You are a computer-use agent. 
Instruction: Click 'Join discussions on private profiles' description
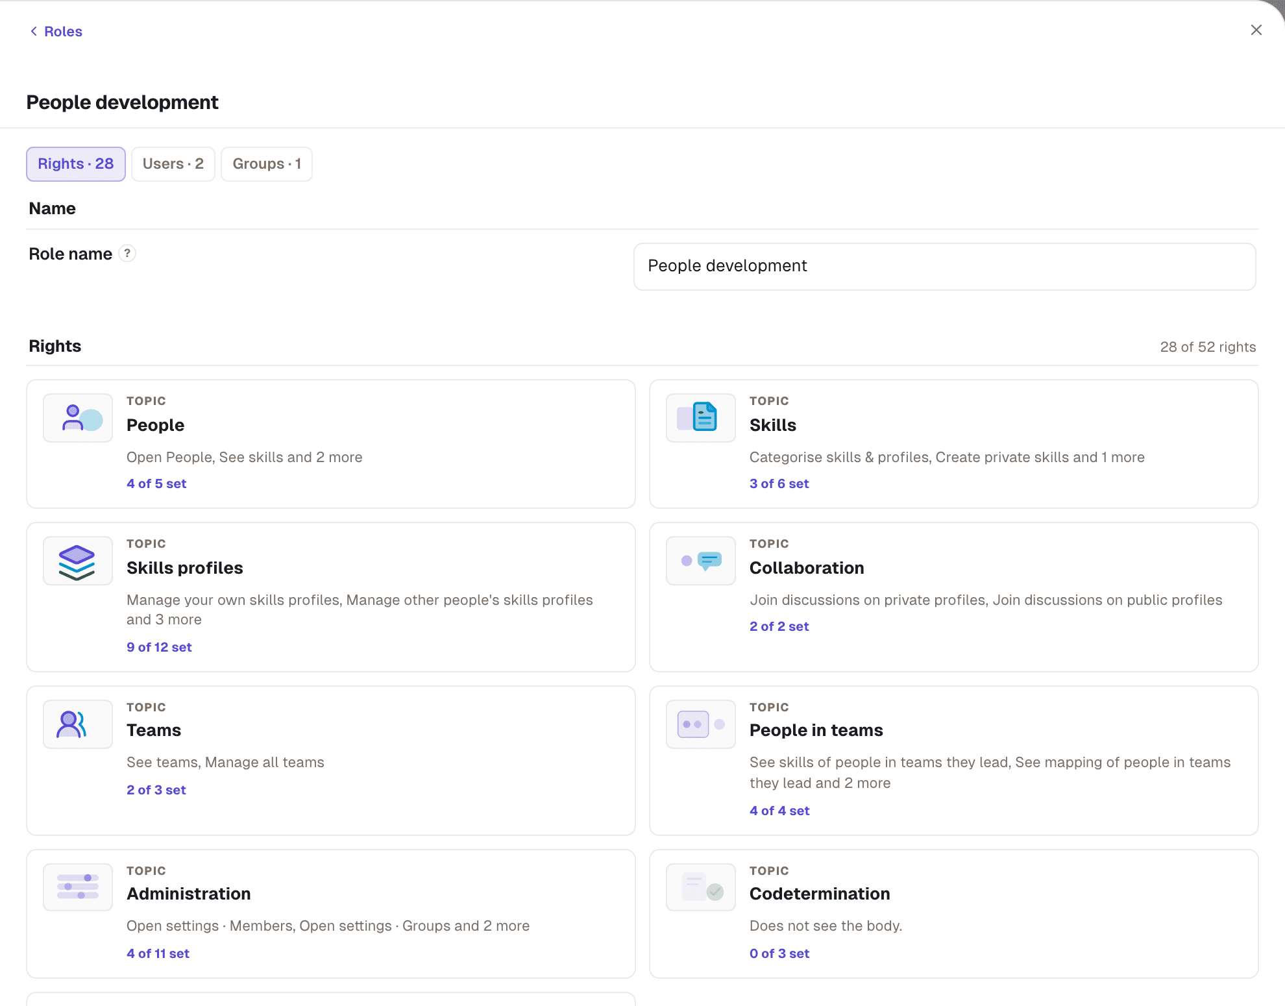(x=986, y=600)
